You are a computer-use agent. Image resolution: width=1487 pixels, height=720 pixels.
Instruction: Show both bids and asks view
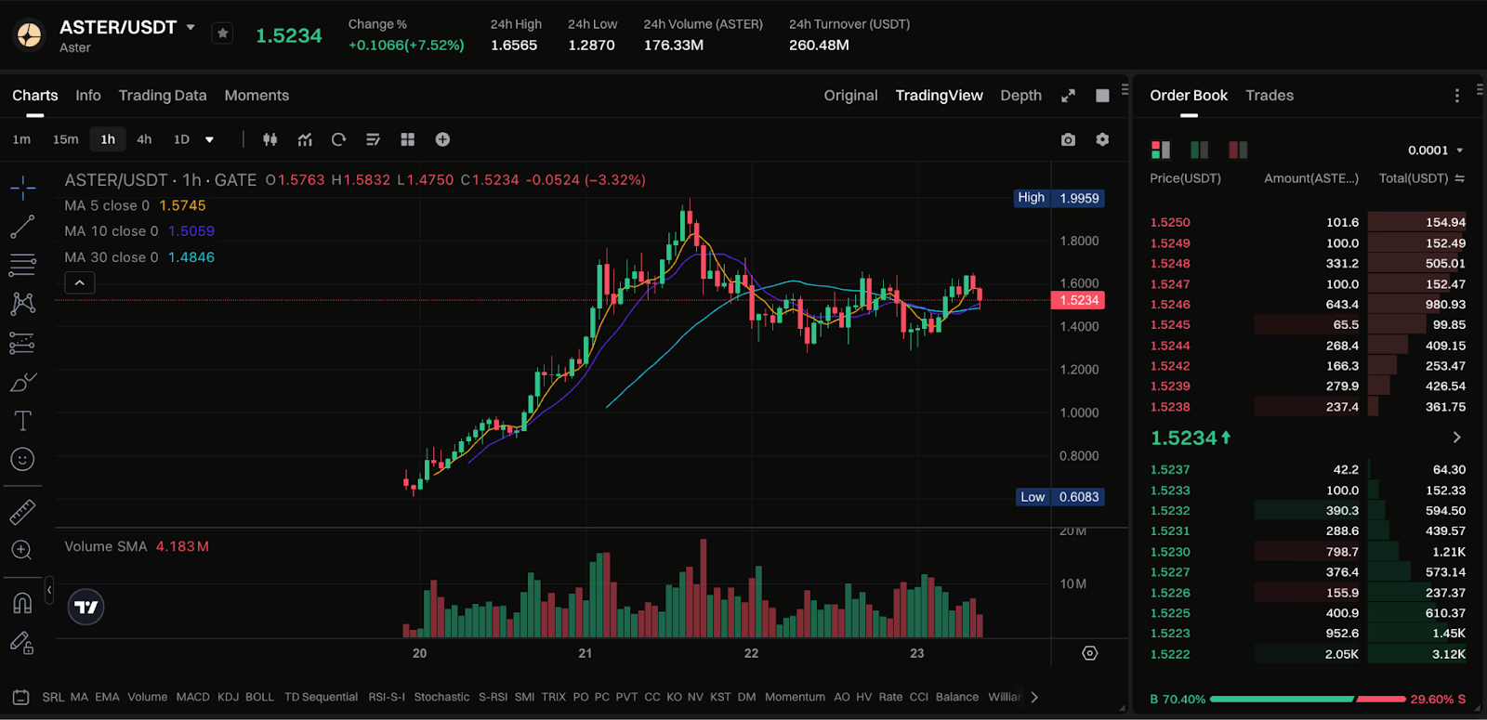pyautogui.click(x=1161, y=150)
